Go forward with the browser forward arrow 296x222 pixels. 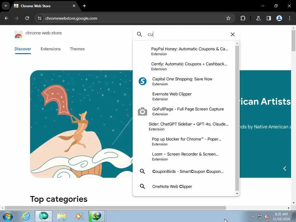tap(17, 18)
